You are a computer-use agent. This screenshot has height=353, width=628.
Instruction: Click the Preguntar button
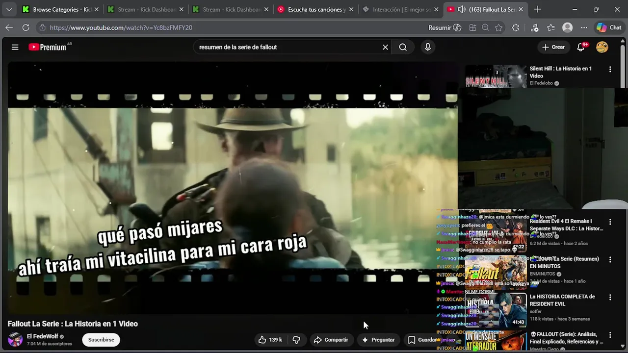tap(378, 340)
